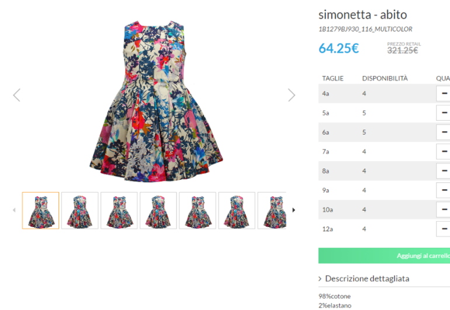
Task: Decrease quantity for size 4a
Action: tap(443, 93)
